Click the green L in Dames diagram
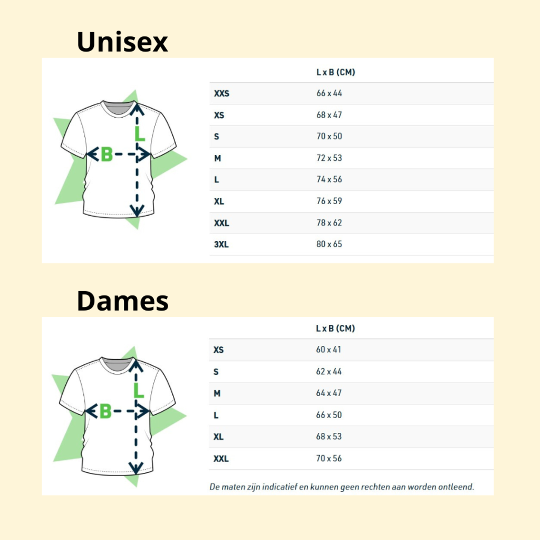 (139, 391)
